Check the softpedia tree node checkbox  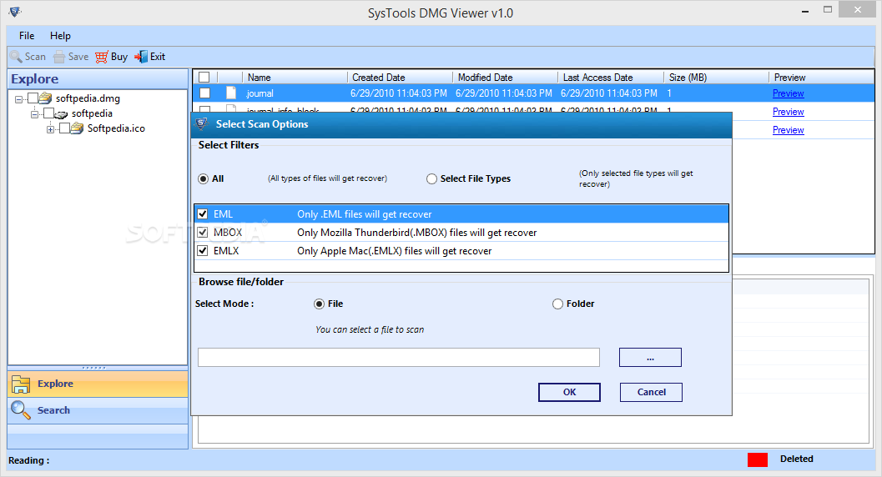pyautogui.click(x=48, y=113)
